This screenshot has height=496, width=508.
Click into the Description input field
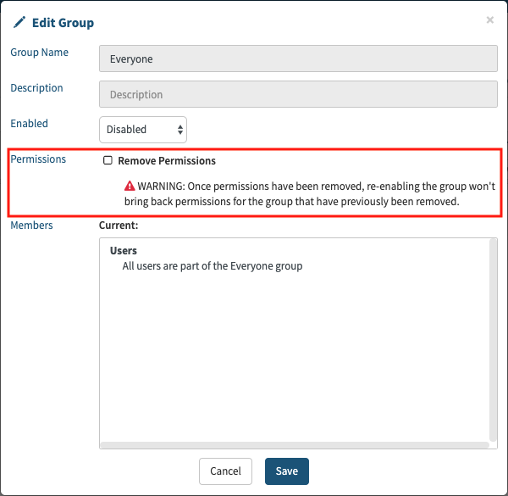pos(298,94)
